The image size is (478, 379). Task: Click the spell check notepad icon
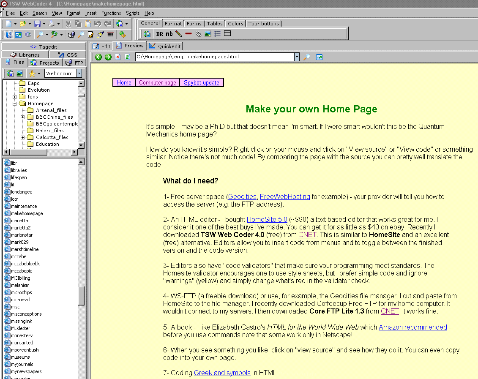(x=90, y=35)
